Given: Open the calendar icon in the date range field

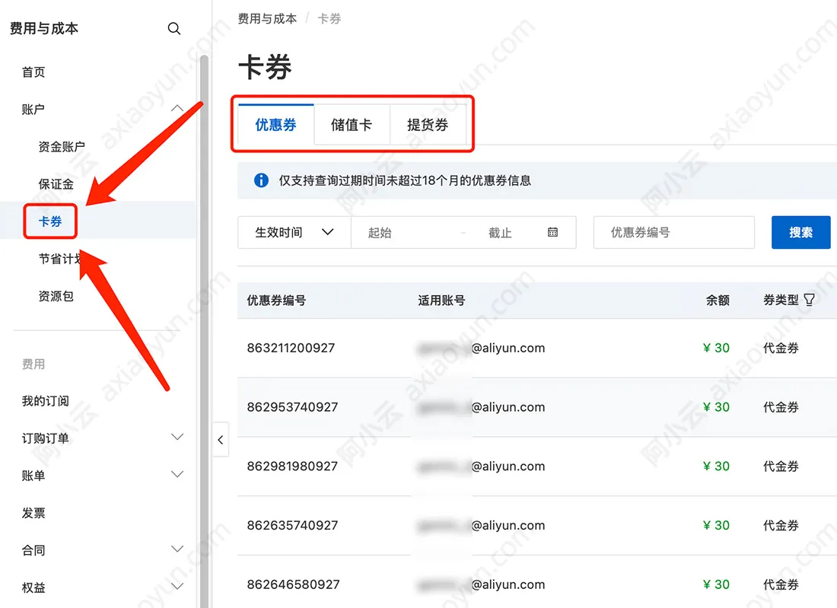Looking at the screenshot, I should coord(552,232).
